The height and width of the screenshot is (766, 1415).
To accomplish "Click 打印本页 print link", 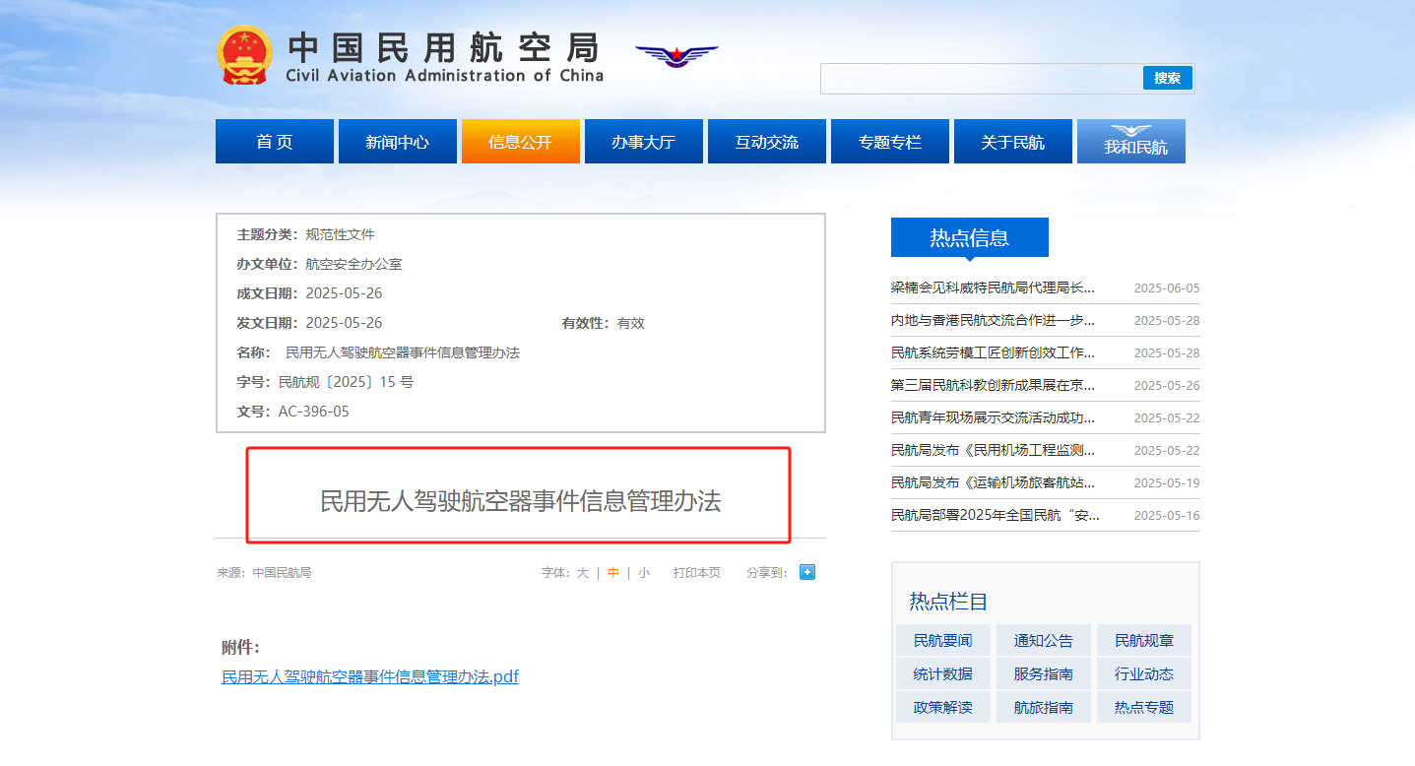I will (697, 572).
